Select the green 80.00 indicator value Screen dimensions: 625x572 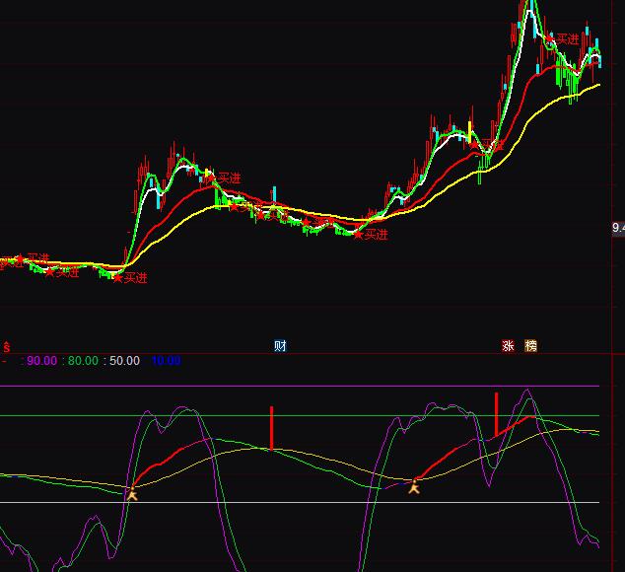[x=83, y=361]
